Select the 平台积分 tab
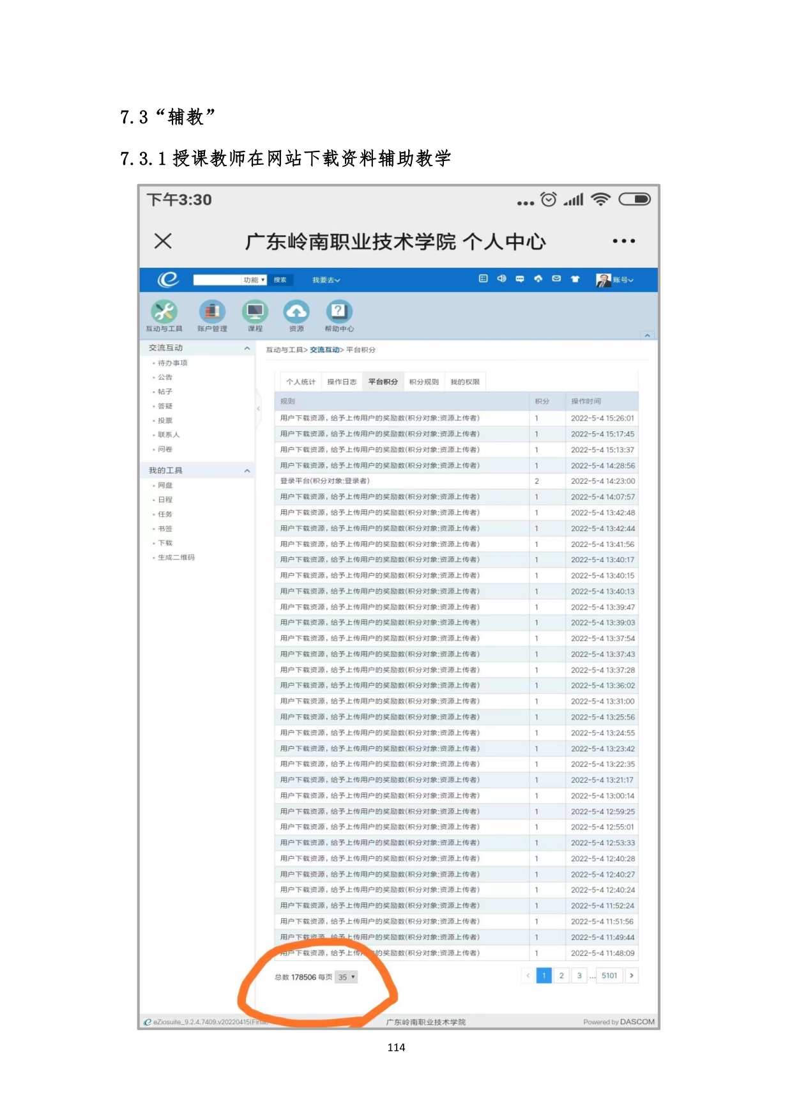This screenshot has height=1120, width=792. [383, 381]
